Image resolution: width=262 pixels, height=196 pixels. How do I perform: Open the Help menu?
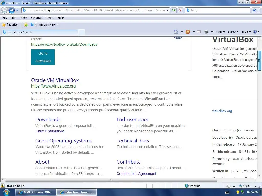(61, 18)
